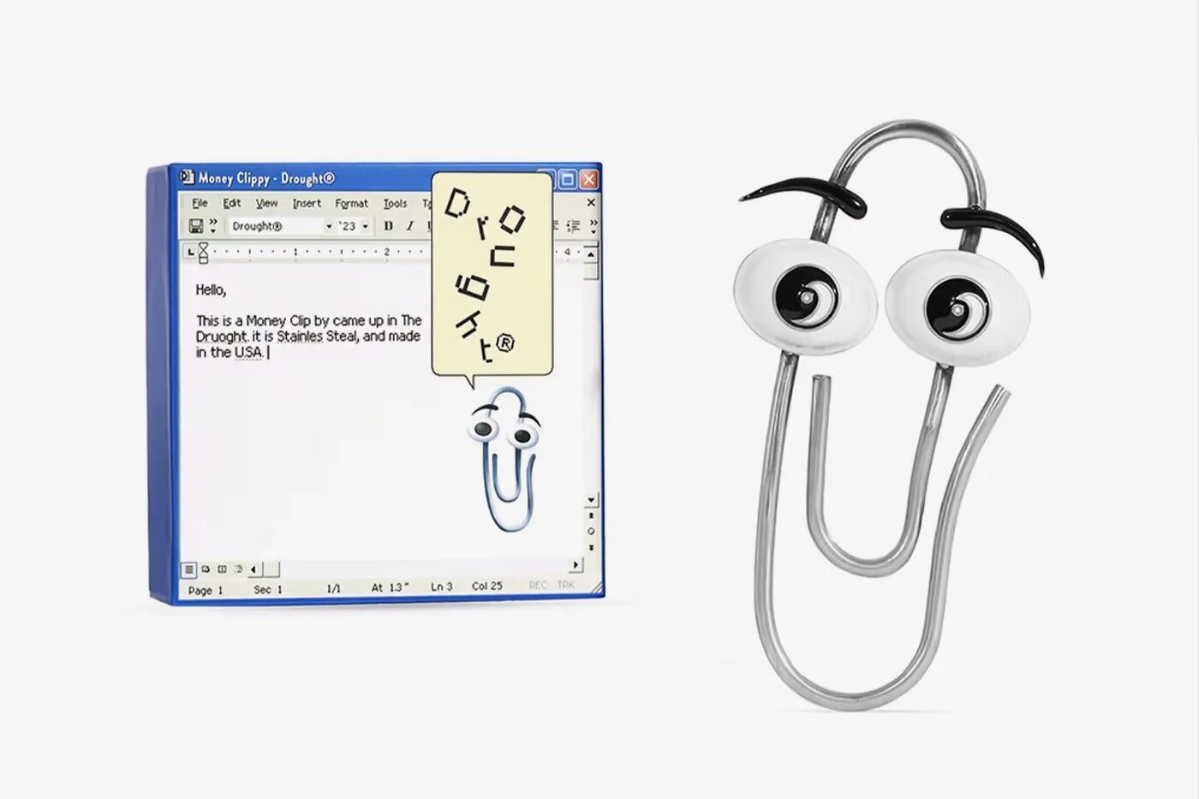Click the underlined word 'Druoght' in text
This screenshot has height=799, width=1199.
coord(221,337)
